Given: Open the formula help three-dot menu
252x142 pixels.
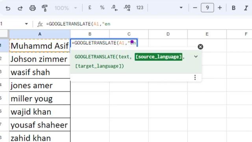Looking at the screenshot, I should tap(195, 77).
